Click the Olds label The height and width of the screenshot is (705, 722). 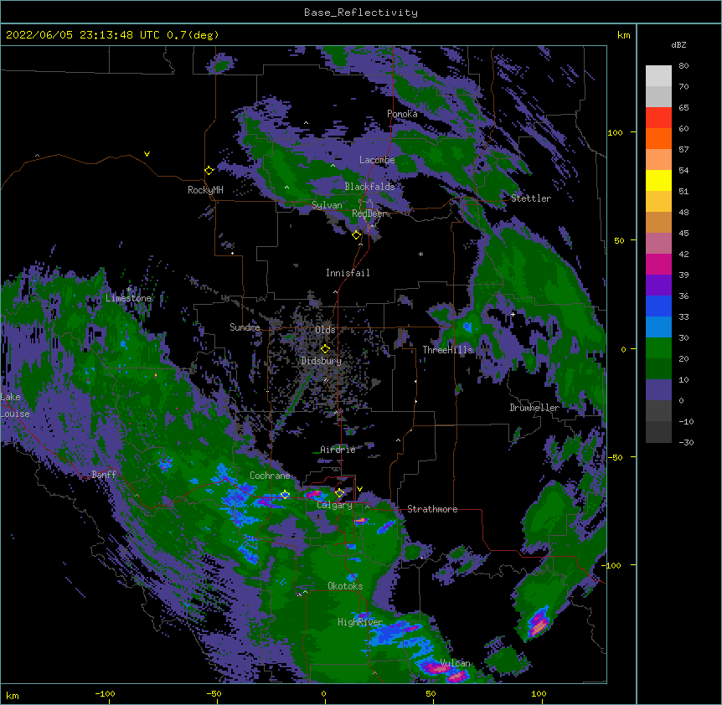[x=325, y=330]
